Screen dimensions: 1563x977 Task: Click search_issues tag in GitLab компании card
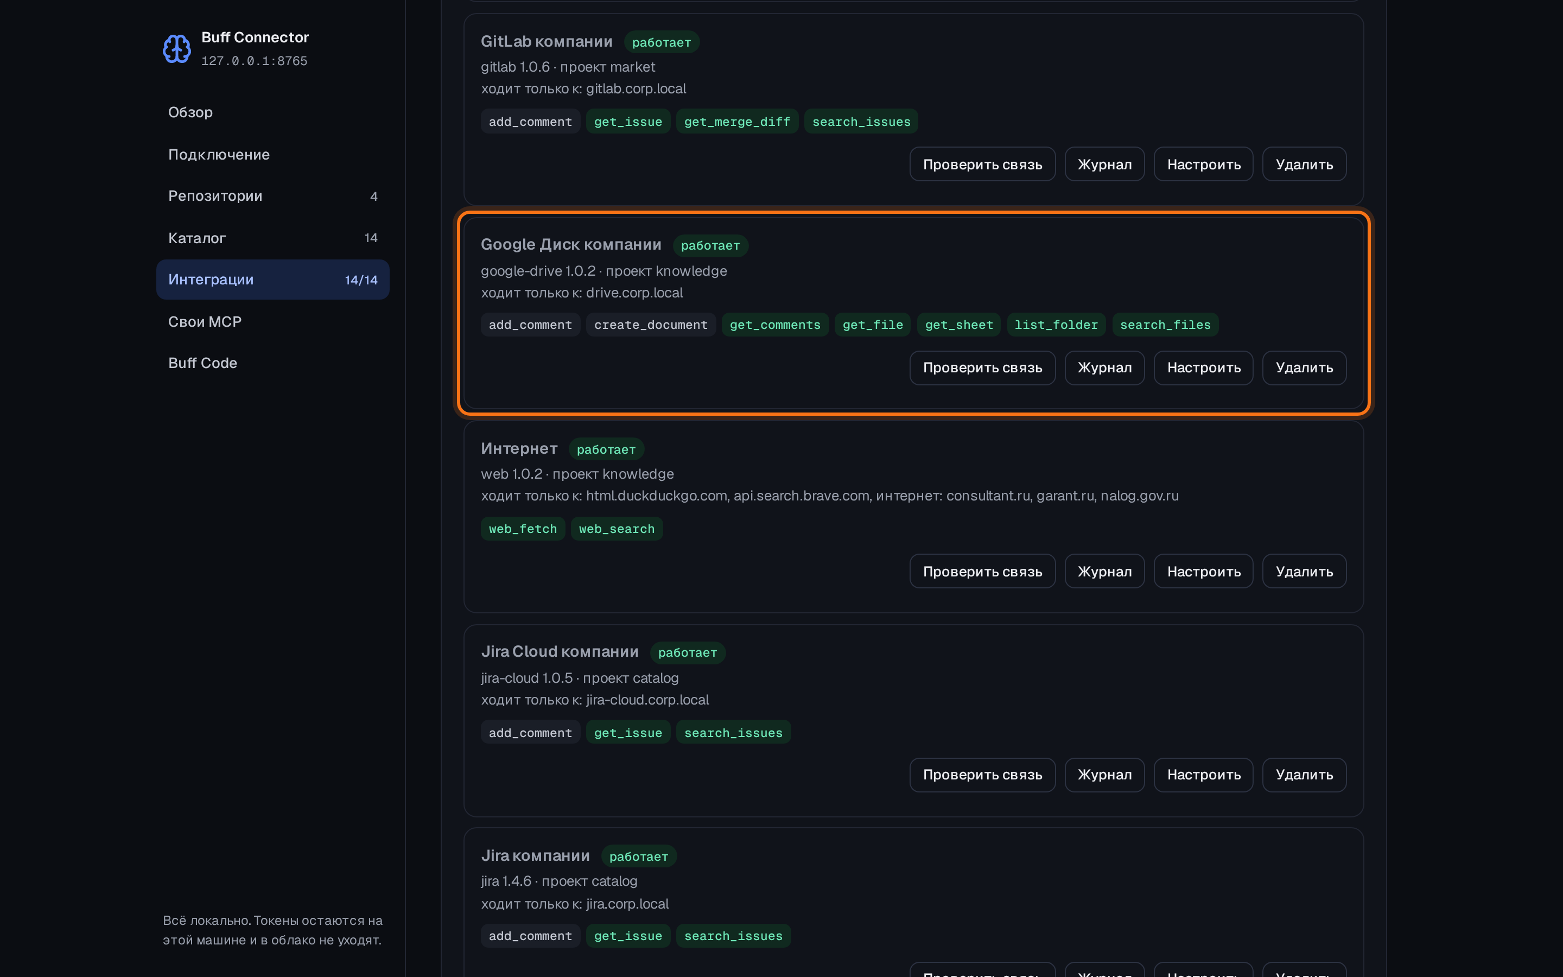coord(861,122)
